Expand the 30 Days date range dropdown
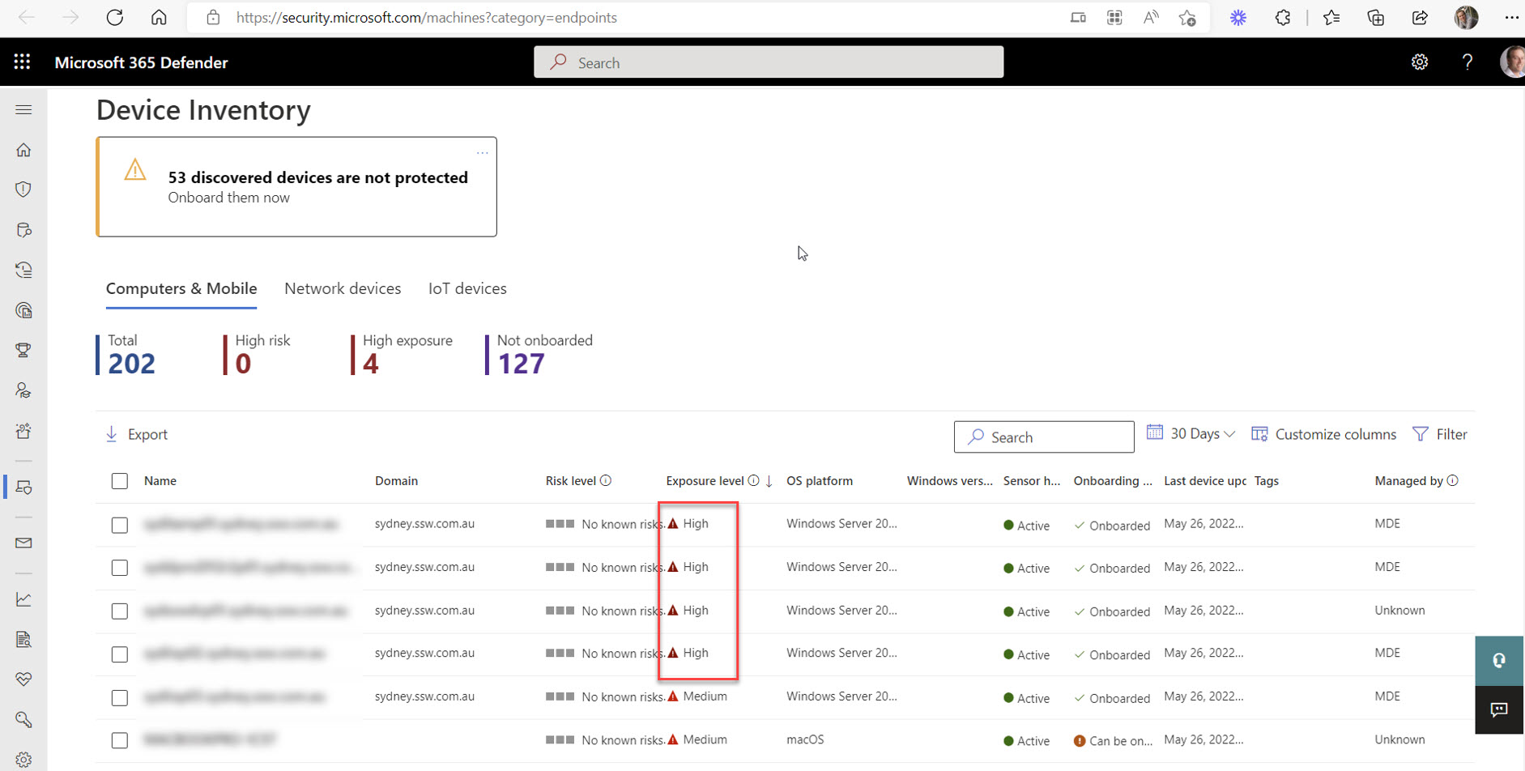 coord(1191,434)
